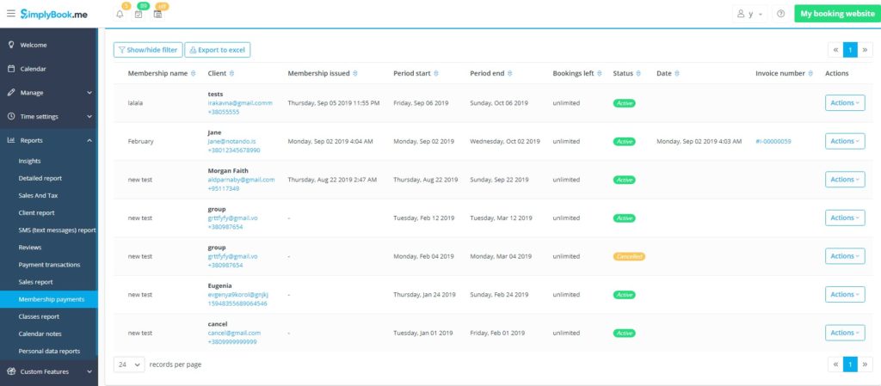Sort by Membership name column icon
This screenshot has width=881, height=386.
coord(194,73)
